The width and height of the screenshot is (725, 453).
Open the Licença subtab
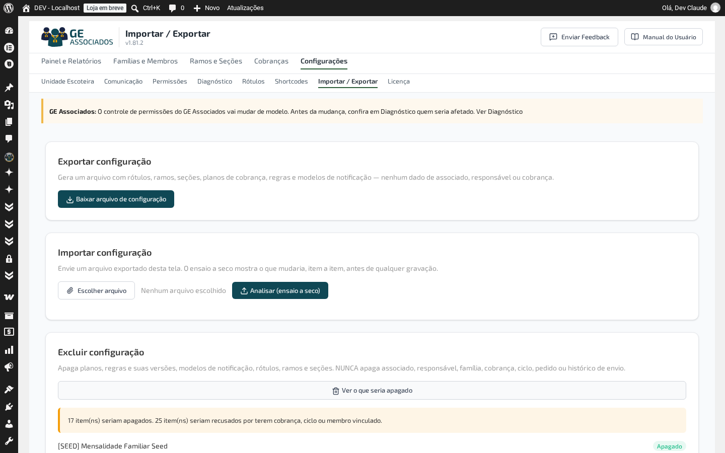coord(399,82)
